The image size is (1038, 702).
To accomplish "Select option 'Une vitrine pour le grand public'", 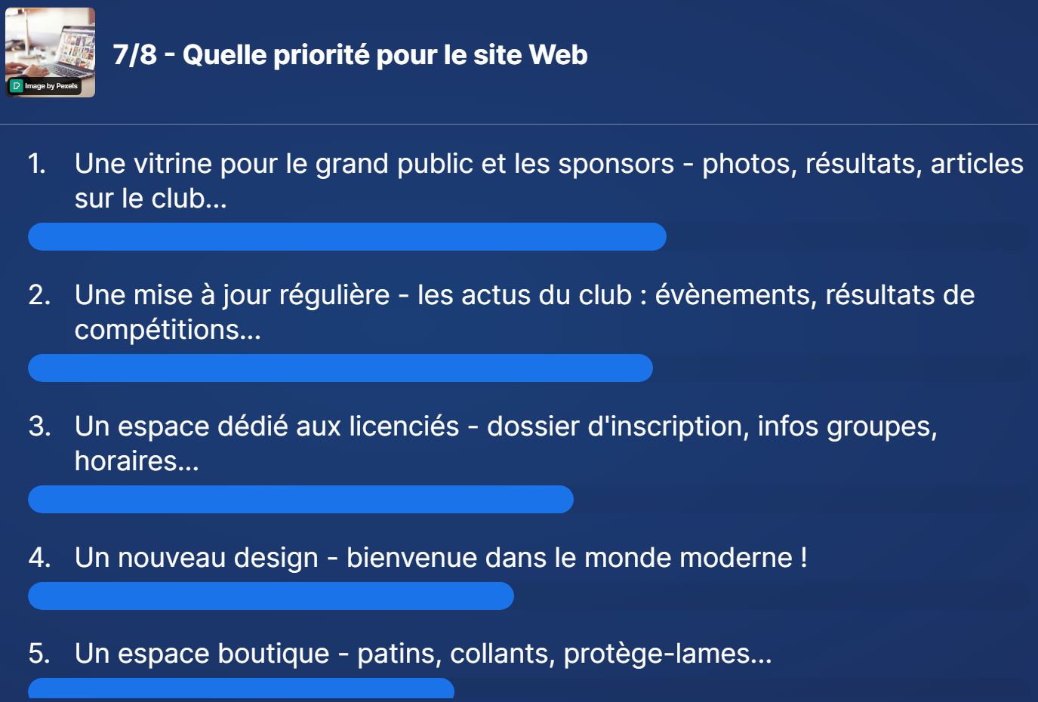I will point(549,180).
